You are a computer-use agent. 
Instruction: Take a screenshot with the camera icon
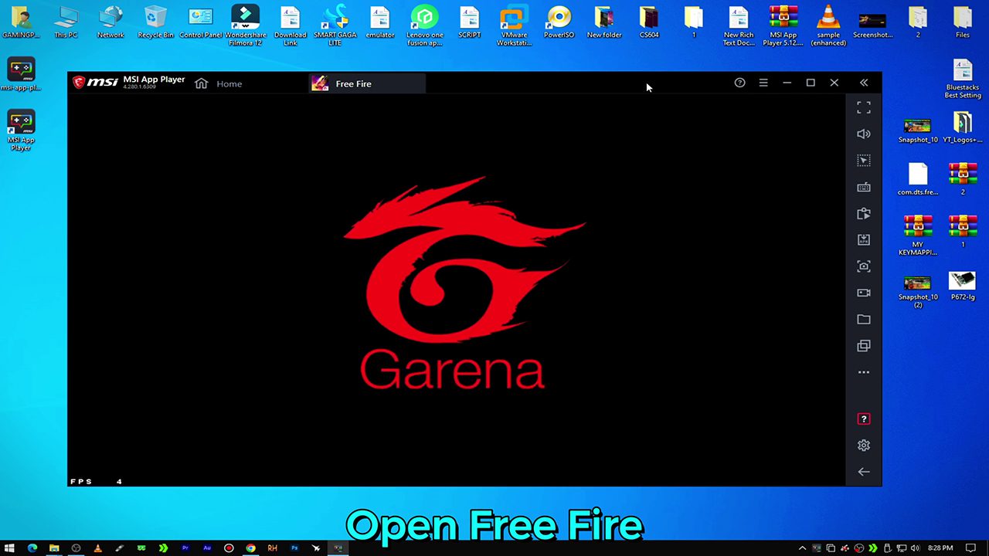pos(864,266)
